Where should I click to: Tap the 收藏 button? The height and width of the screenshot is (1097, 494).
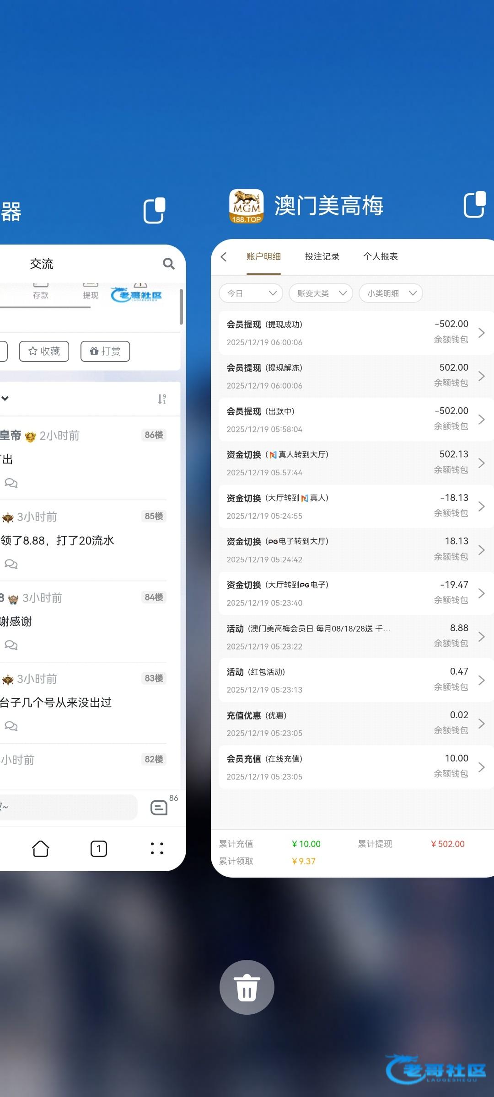click(x=44, y=351)
